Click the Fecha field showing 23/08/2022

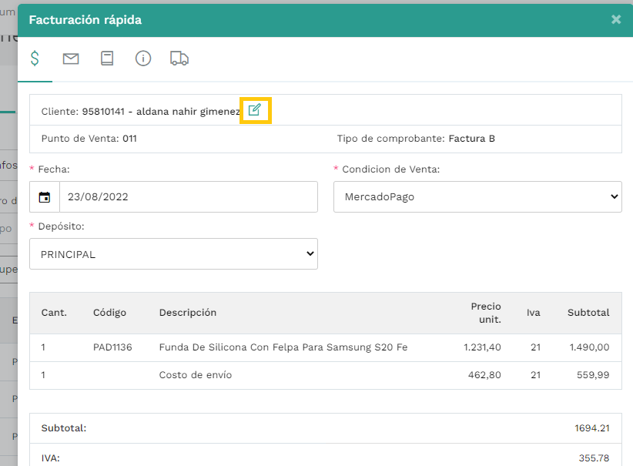189,197
